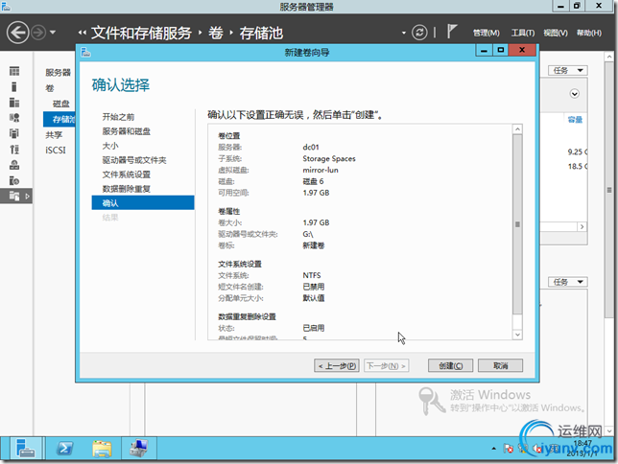Screen dimensions: 618x464
Task: Click the Action Center flag tray icon
Action: [x=509, y=449]
